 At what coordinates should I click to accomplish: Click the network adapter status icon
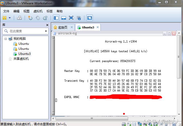click(140, 124)
